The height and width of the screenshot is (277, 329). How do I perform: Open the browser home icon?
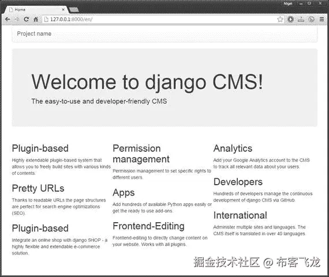click(x=36, y=19)
